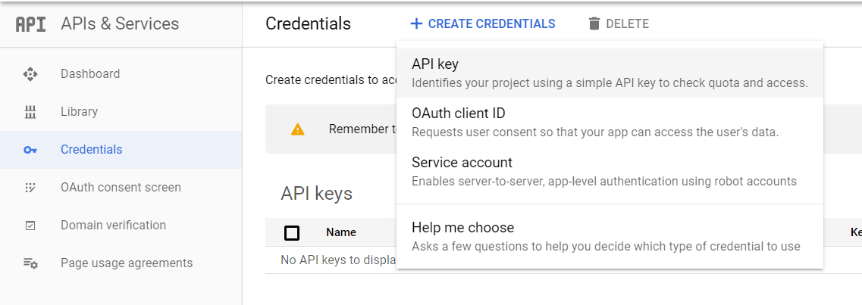Click the Page usage agreements icon
This screenshot has width=862, height=305.
(x=30, y=263)
